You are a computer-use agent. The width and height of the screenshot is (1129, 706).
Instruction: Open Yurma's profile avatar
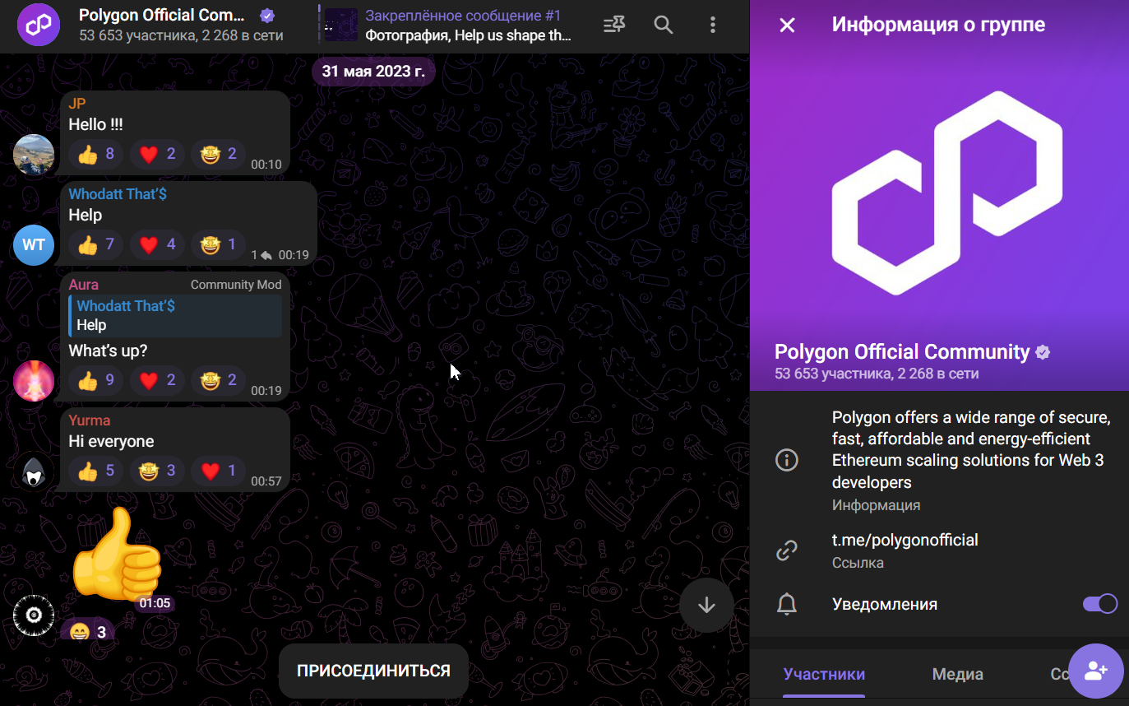(34, 471)
